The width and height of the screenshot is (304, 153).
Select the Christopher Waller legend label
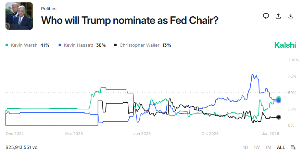pyautogui.click(x=139, y=45)
